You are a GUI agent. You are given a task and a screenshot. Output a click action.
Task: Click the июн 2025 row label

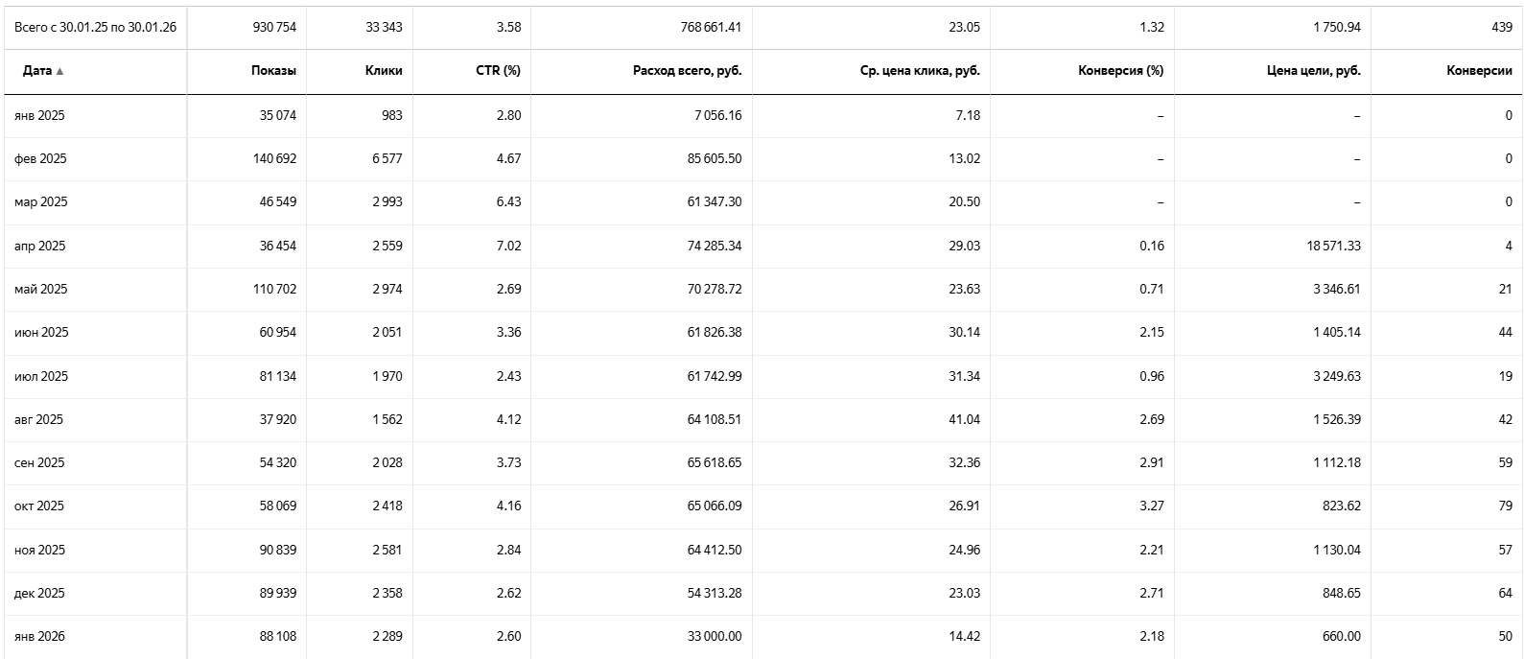click(x=41, y=333)
